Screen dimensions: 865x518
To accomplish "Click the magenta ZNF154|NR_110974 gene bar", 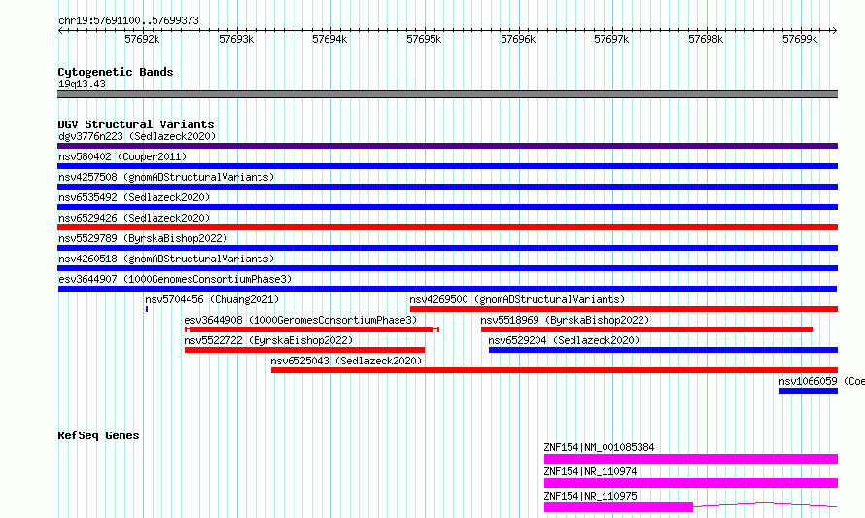I will [691, 483].
